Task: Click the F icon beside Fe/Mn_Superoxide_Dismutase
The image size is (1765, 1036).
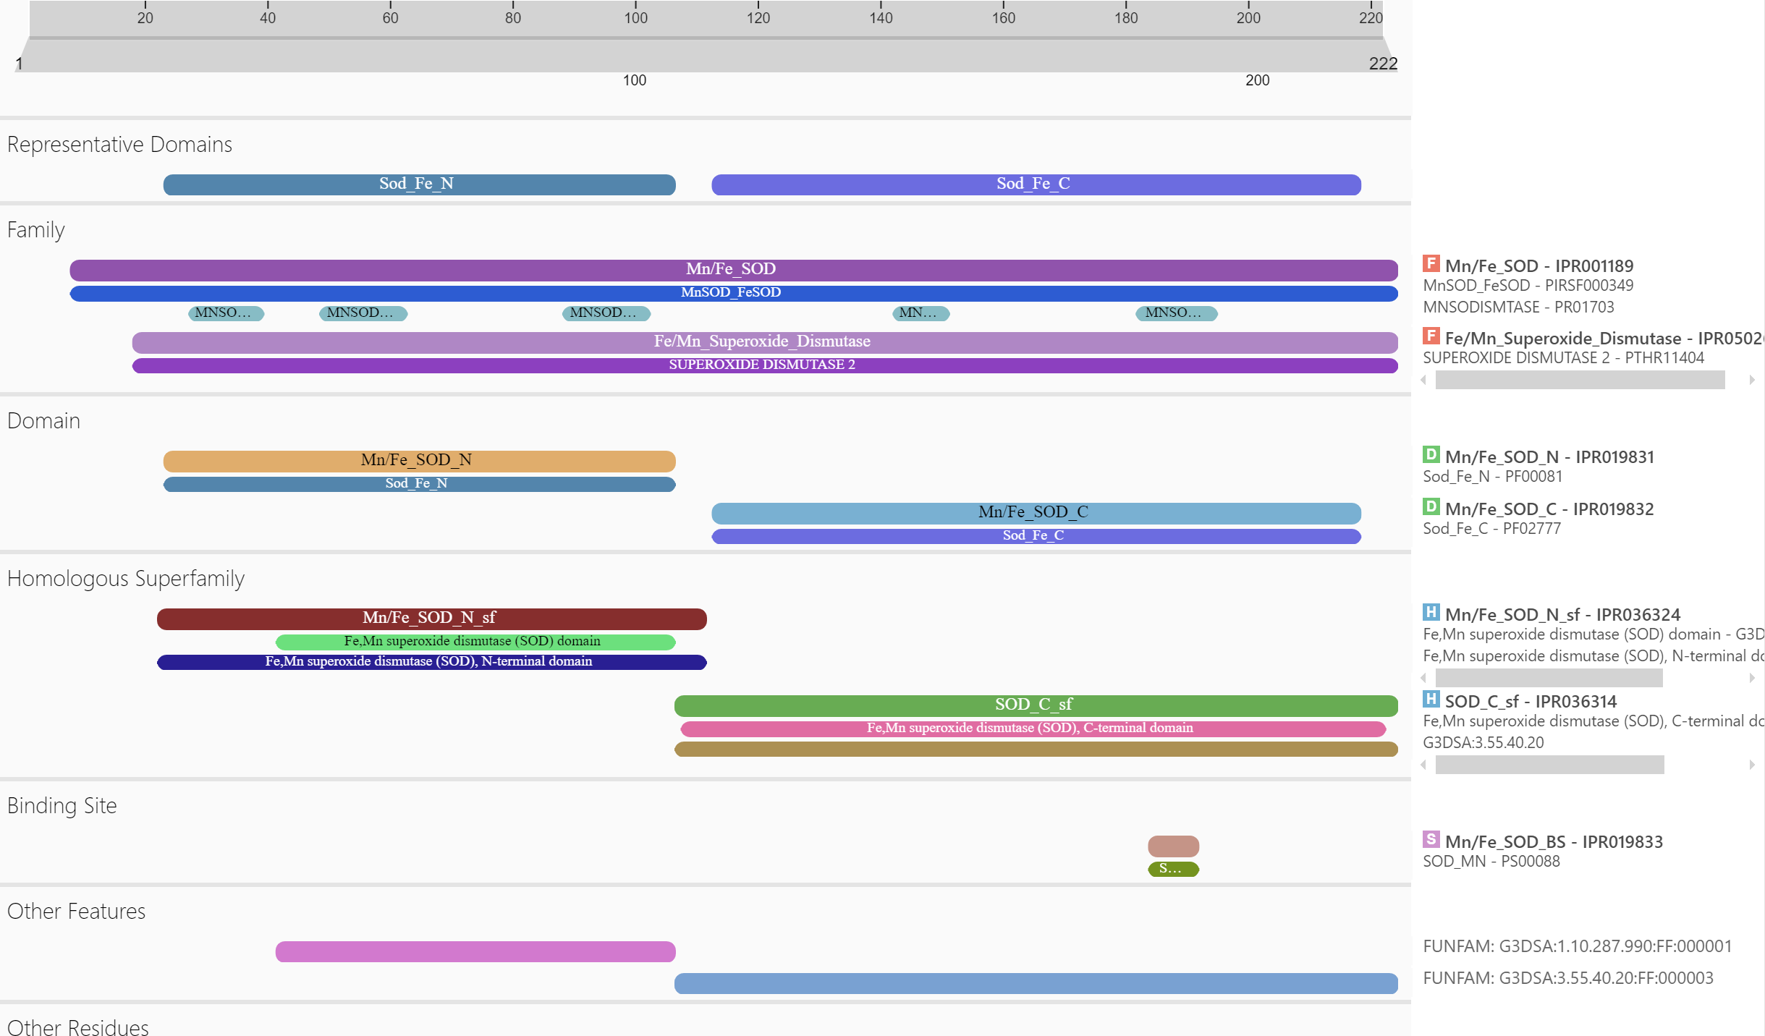Action: click(1431, 336)
